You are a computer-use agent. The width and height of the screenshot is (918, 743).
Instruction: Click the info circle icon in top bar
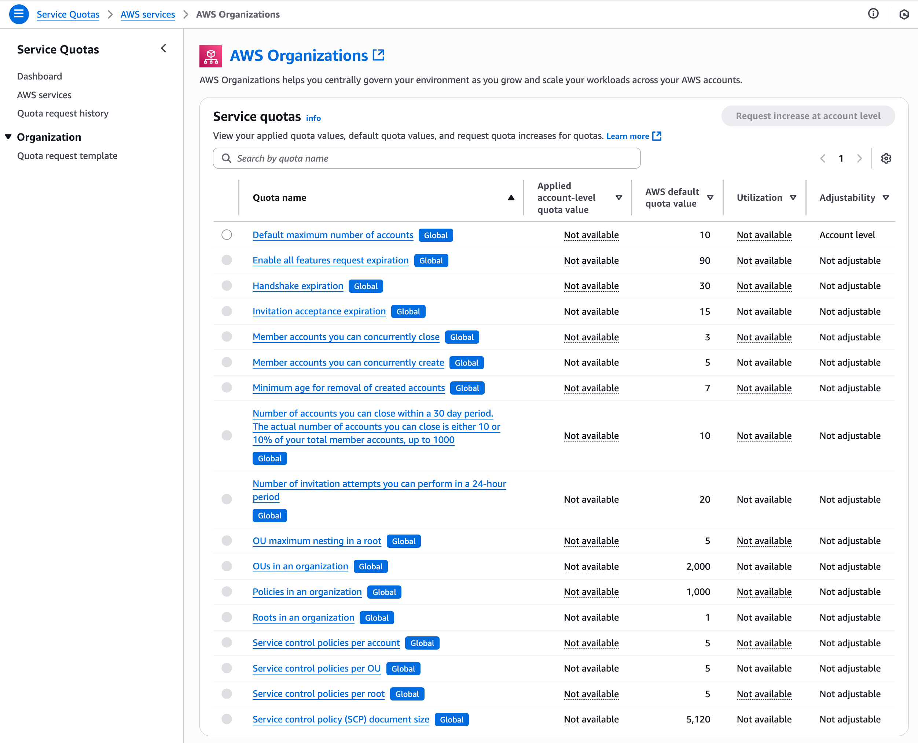(x=873, y=14)
